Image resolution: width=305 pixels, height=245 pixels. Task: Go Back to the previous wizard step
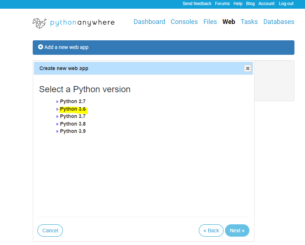pyautogui.click(x=211, y=230)
